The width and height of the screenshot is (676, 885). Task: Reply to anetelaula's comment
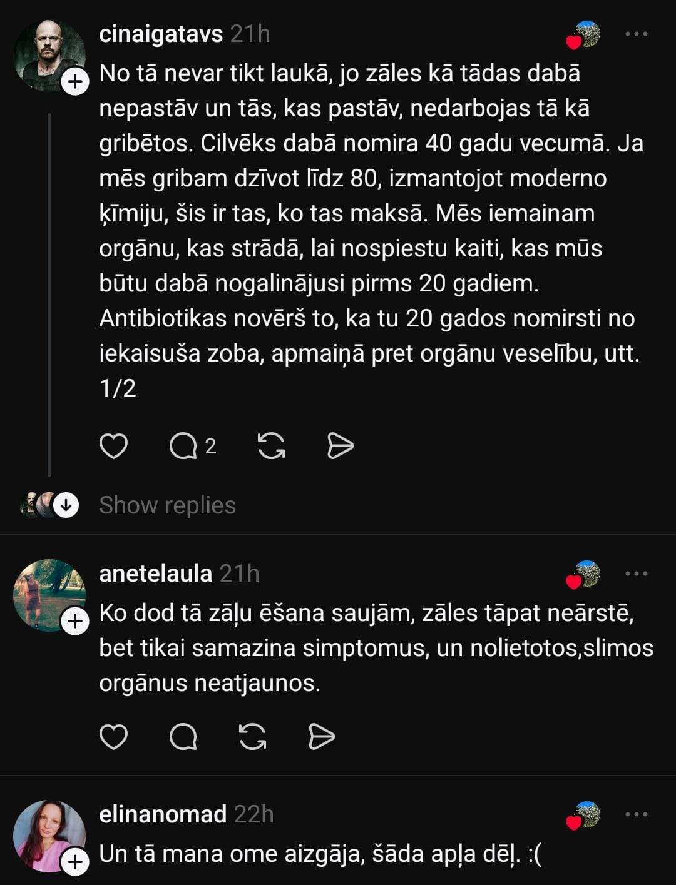click(183, 737)
